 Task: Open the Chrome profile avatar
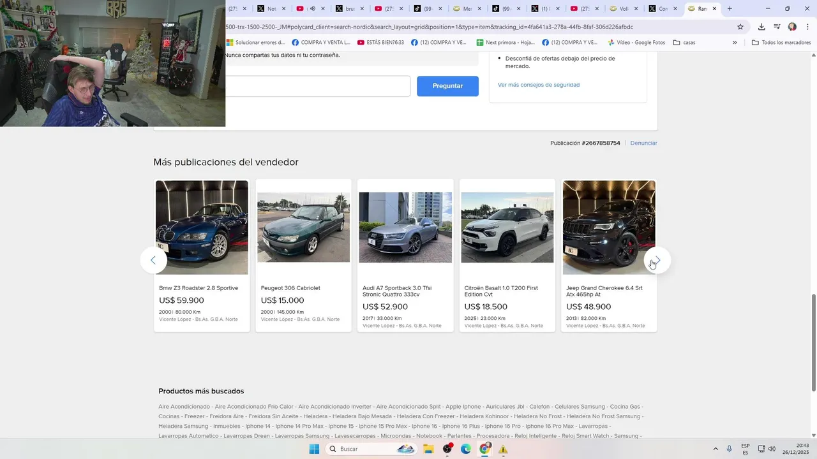click(x=792, y=27)
